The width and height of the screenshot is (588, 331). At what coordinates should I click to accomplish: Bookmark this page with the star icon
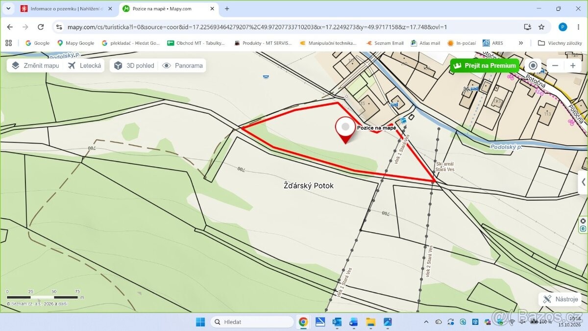click(541, 27)
